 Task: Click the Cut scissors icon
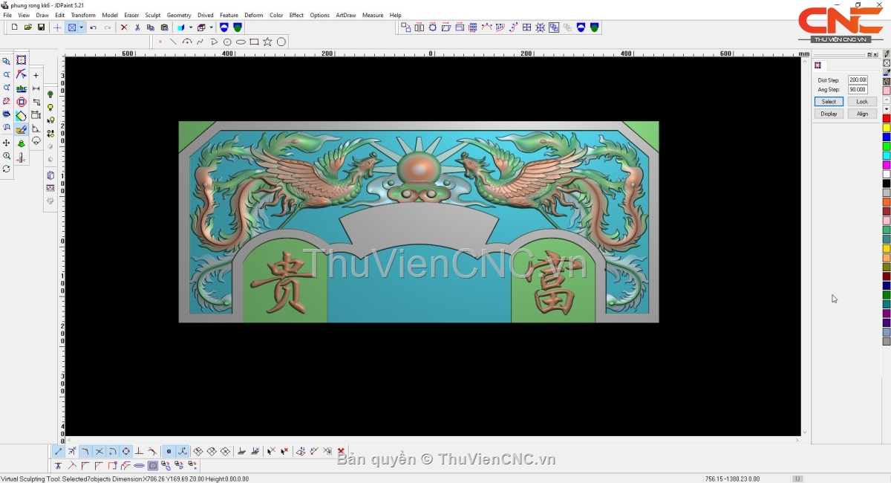[137, 27]
